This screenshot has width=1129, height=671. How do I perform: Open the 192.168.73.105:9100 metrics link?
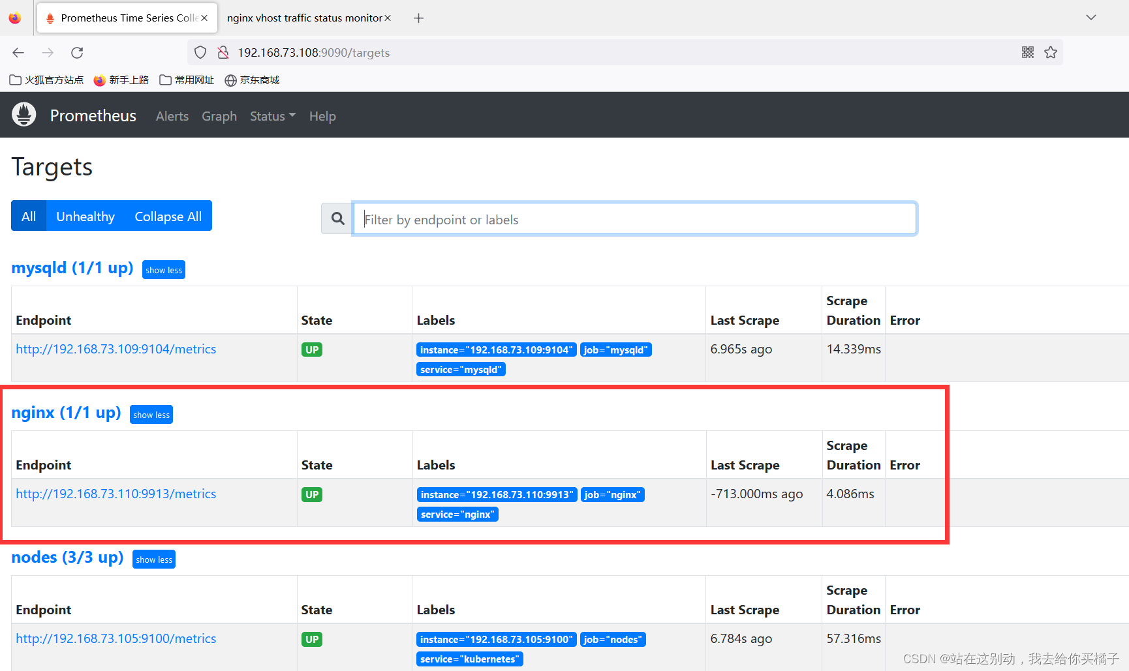pyautogui.click(x=116, y=638)
